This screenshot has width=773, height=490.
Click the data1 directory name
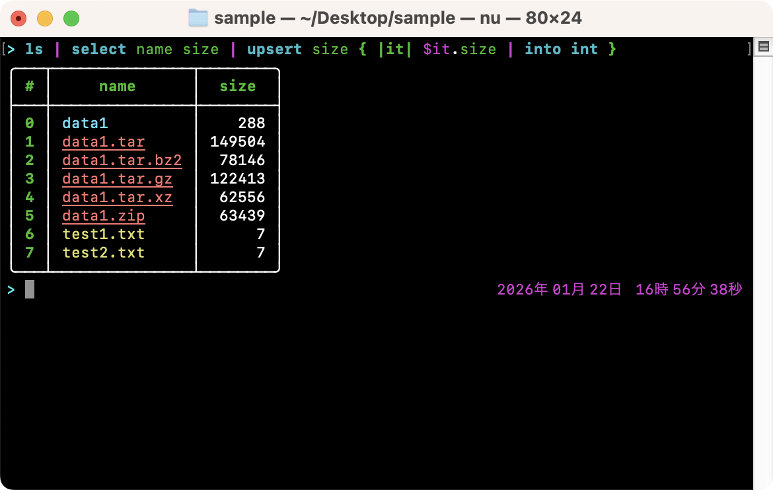point(85,123)
